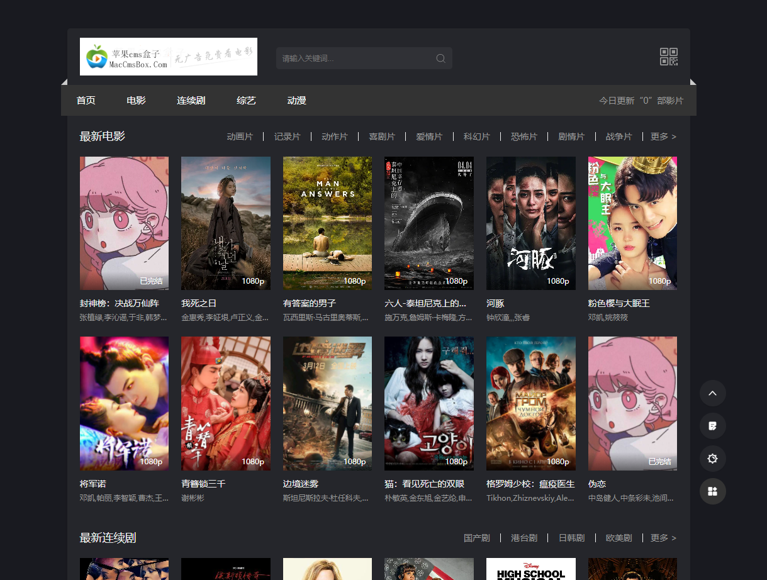Screen dimensions: 767x580
Task: Filter movies by 科幻片 category
Action: point(476,137)
